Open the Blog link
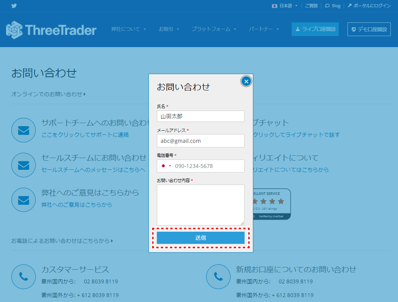The width and height of the screenshot is (398, 302). (333, 6)
